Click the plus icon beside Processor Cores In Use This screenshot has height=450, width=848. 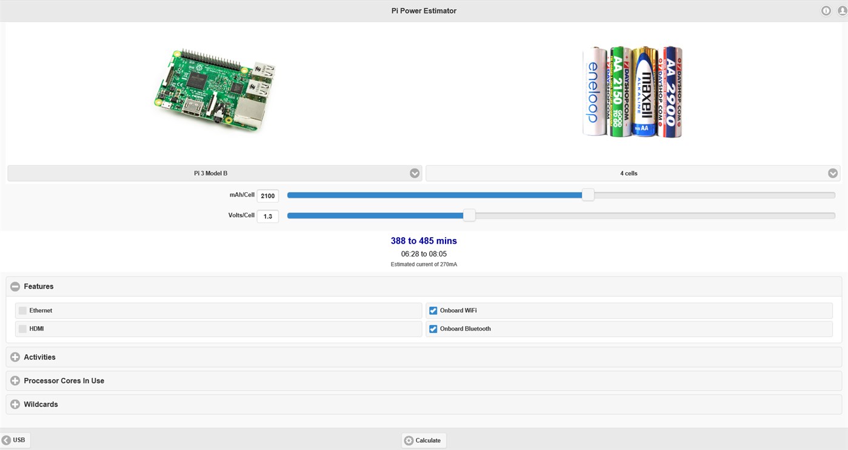pos(15,380)
